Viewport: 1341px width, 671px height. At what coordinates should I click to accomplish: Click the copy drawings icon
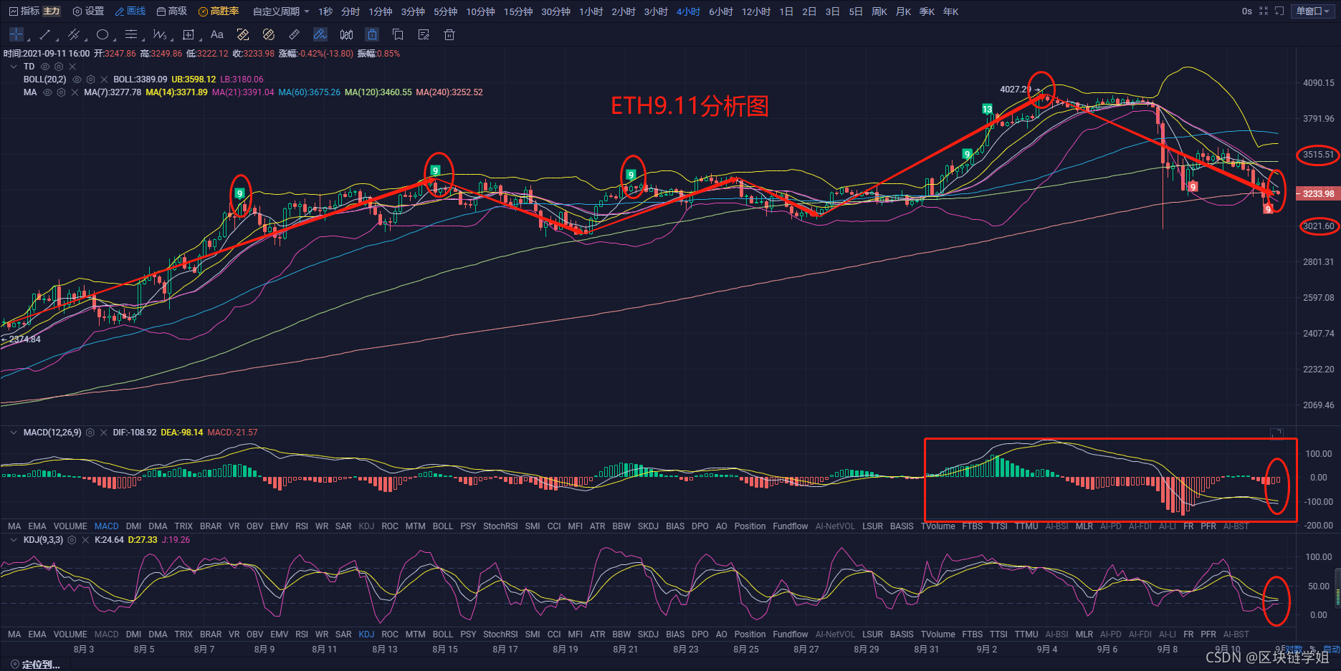click(x=398, y=34)
